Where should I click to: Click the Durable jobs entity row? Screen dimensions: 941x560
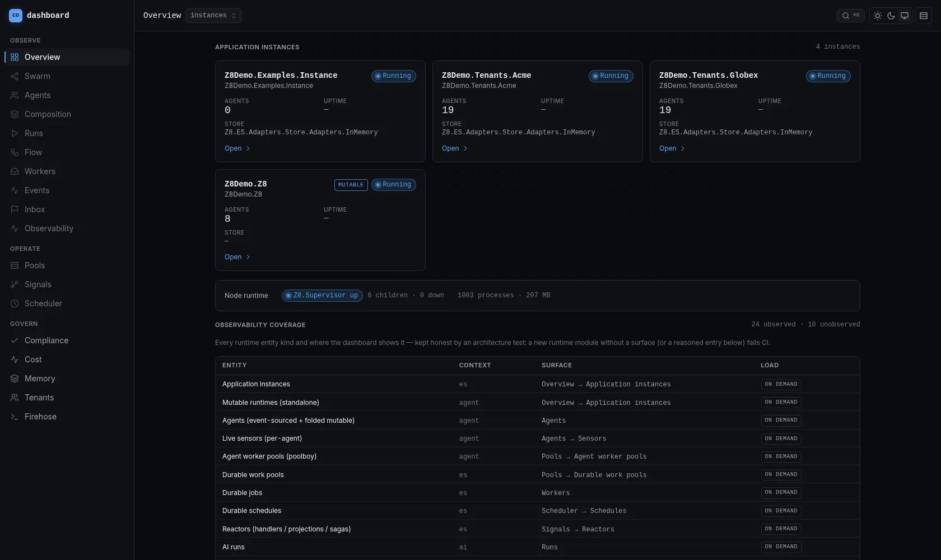537,493
